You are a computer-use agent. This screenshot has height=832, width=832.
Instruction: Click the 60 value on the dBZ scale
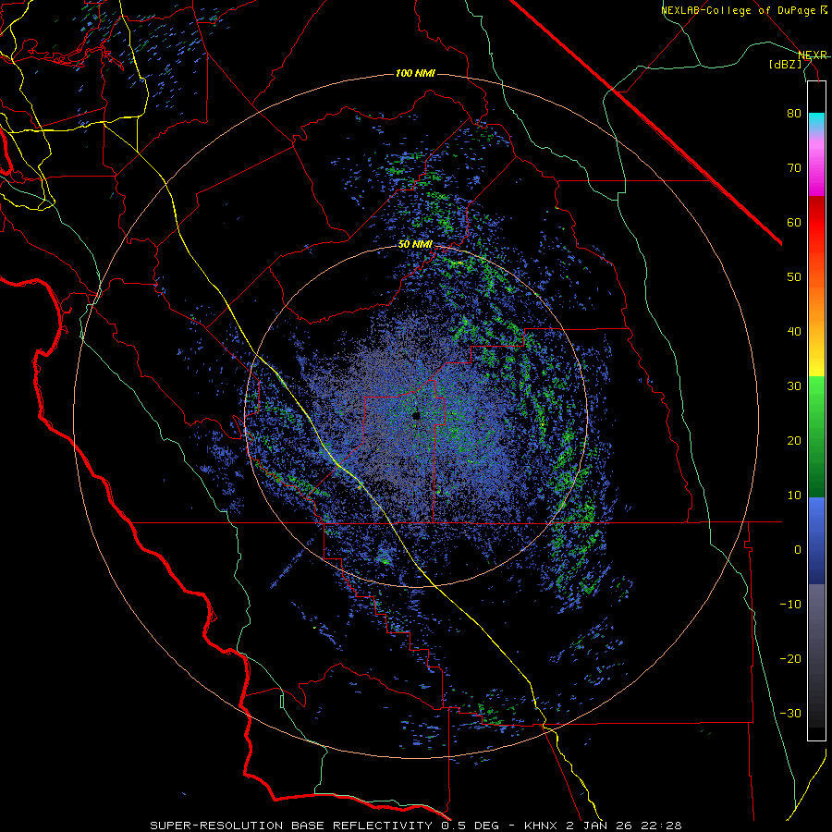(794, 222)
